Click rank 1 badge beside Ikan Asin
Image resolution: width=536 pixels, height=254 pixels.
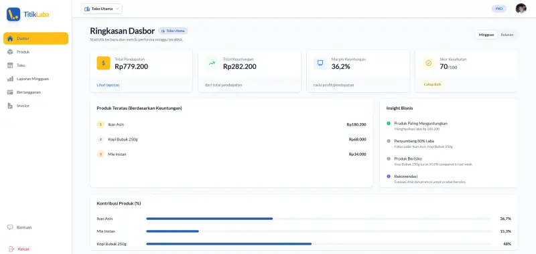100,124
